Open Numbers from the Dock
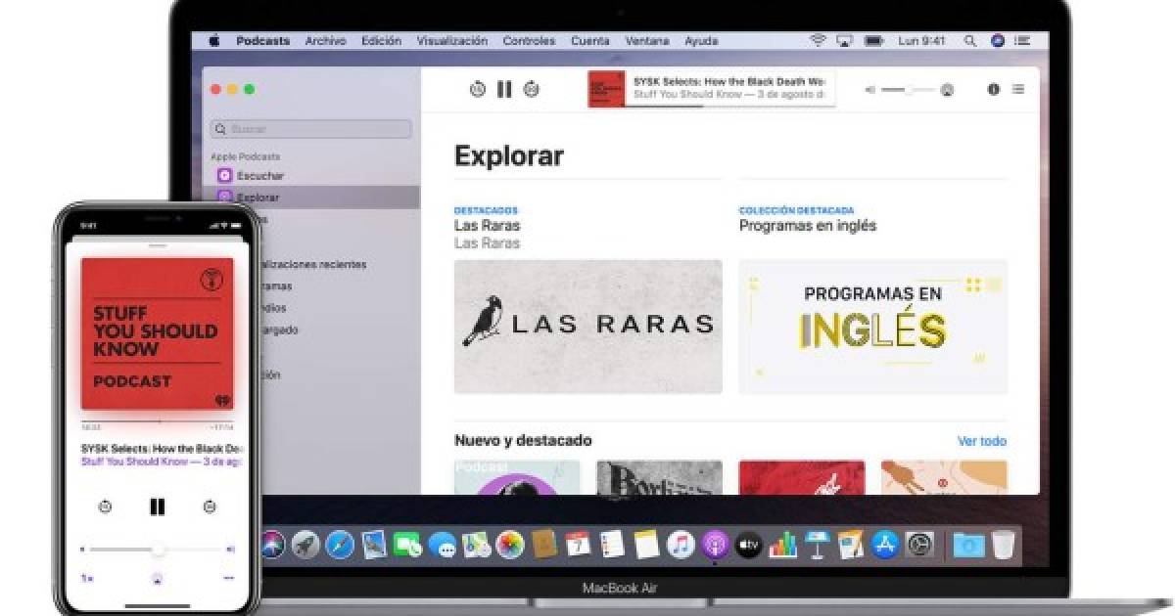The image size is (1175, 616). tap(782, 545)
